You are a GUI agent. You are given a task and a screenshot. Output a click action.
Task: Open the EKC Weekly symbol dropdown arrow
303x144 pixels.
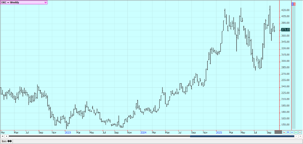coord(45,2)
